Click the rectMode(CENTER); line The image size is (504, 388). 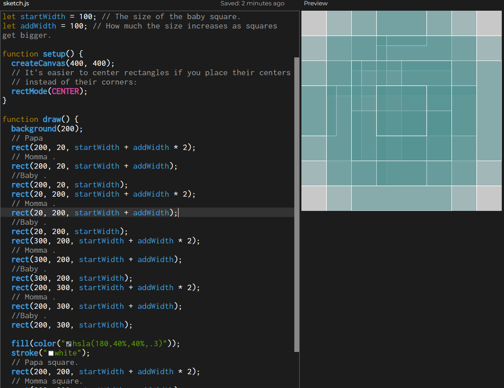click(x=49, y=92)
